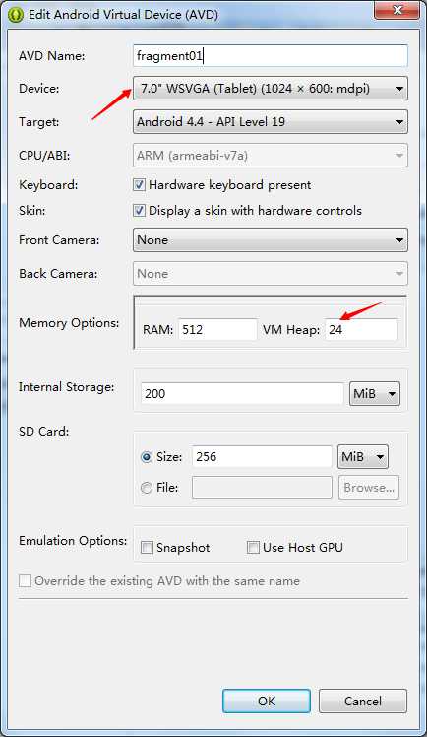
Task: Select the SD Card Size radio button
Action: (x=147, y=457)
